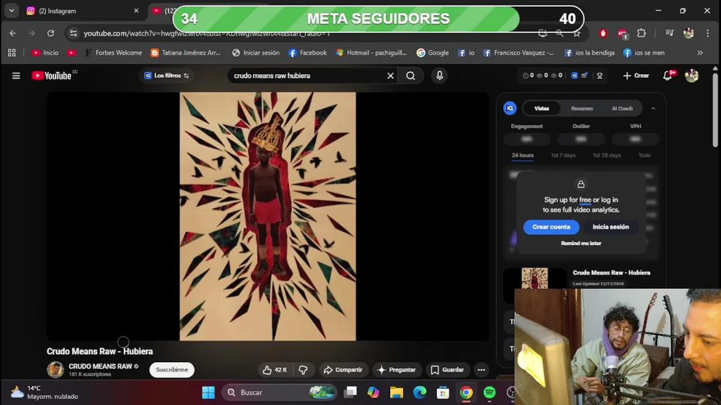This screenshot has height=405, width=721.
Task: Open the Chrome tab search dropdown
Action: (11, 11)
